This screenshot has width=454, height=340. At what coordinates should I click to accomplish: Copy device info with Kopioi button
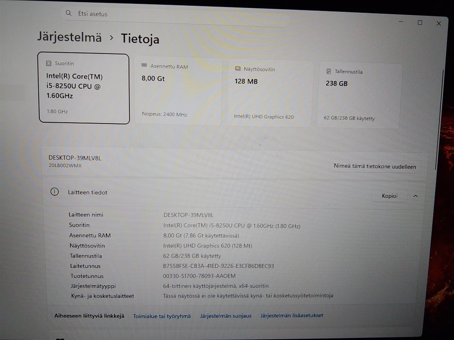[x=389, y=195]
